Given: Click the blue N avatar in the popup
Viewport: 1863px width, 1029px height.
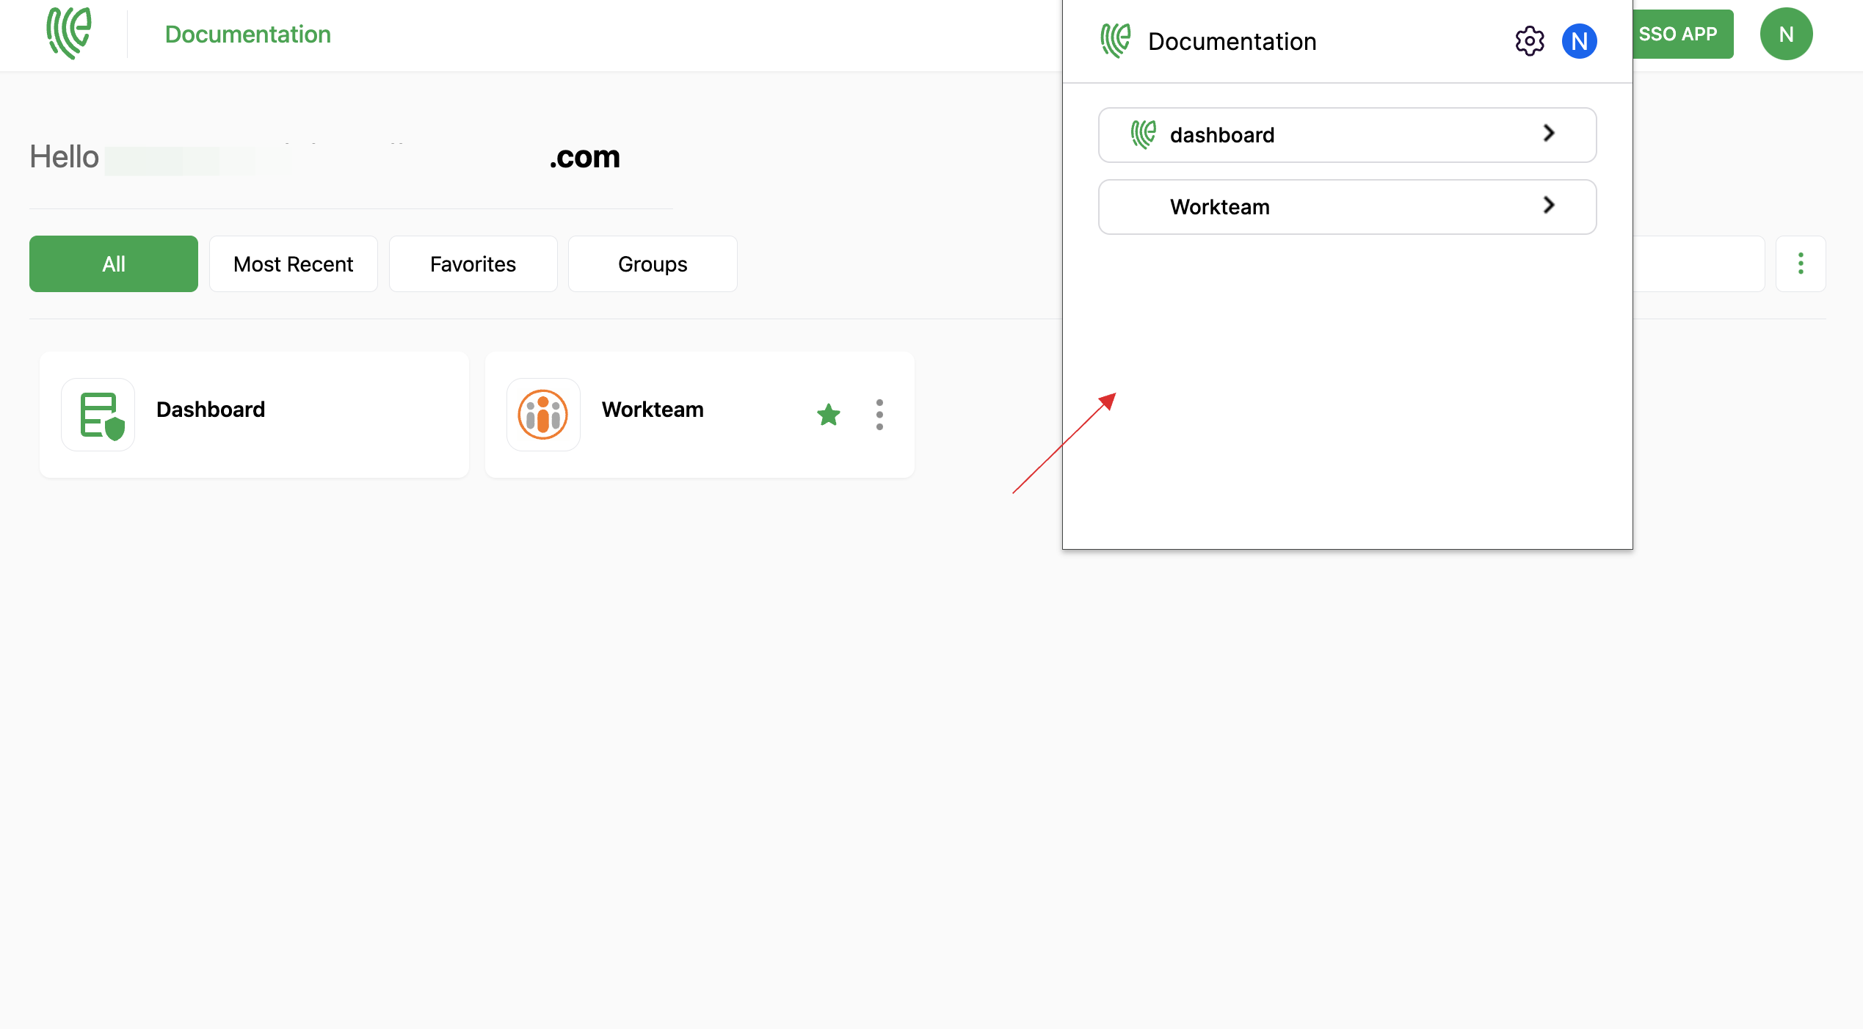Looking at the screenshot, I should 1580,41.
